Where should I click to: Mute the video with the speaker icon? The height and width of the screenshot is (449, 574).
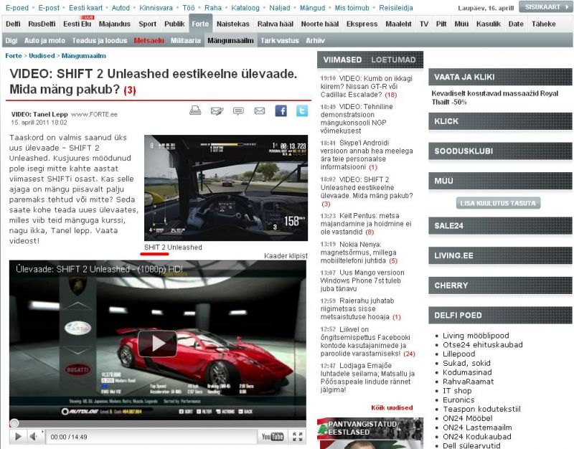[x=34, y=436]
